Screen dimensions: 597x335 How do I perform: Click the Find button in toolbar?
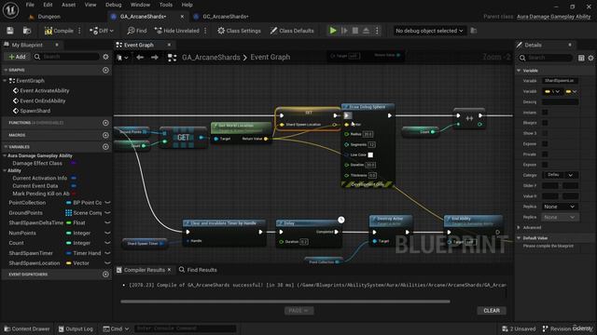(137, 31)
